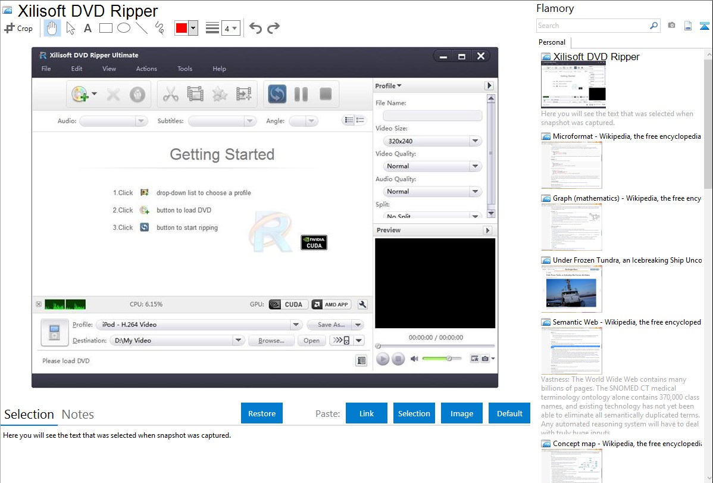Pause the ripping process

301,94
